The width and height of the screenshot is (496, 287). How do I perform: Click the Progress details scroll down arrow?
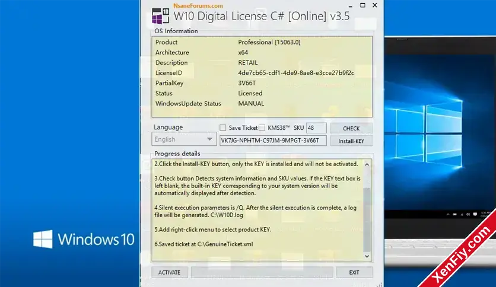click(x=367, y=256)
